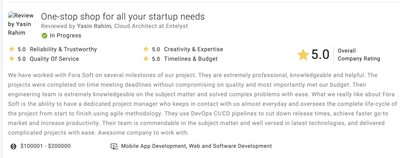404x158 pixels.
Task: Click the reviewer avatar image of Yasin Rahim
Action: tap(21, 24)
